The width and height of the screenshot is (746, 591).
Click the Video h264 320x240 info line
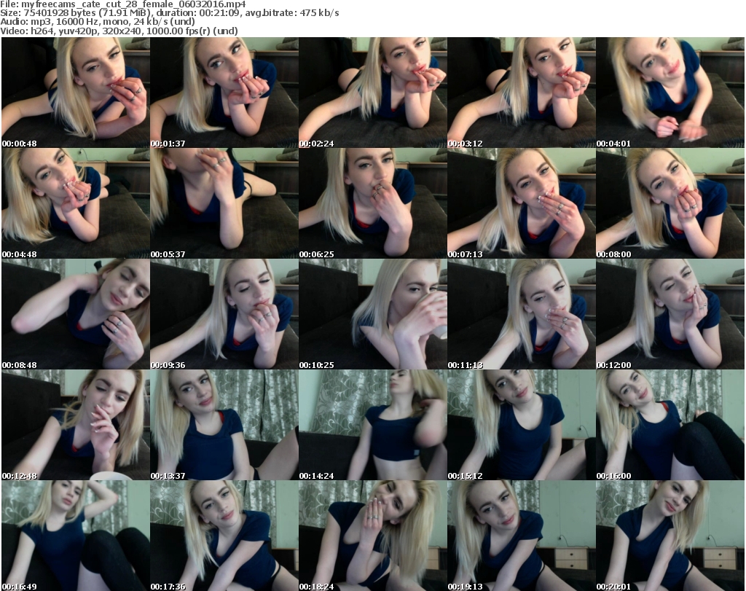point(119,31)
